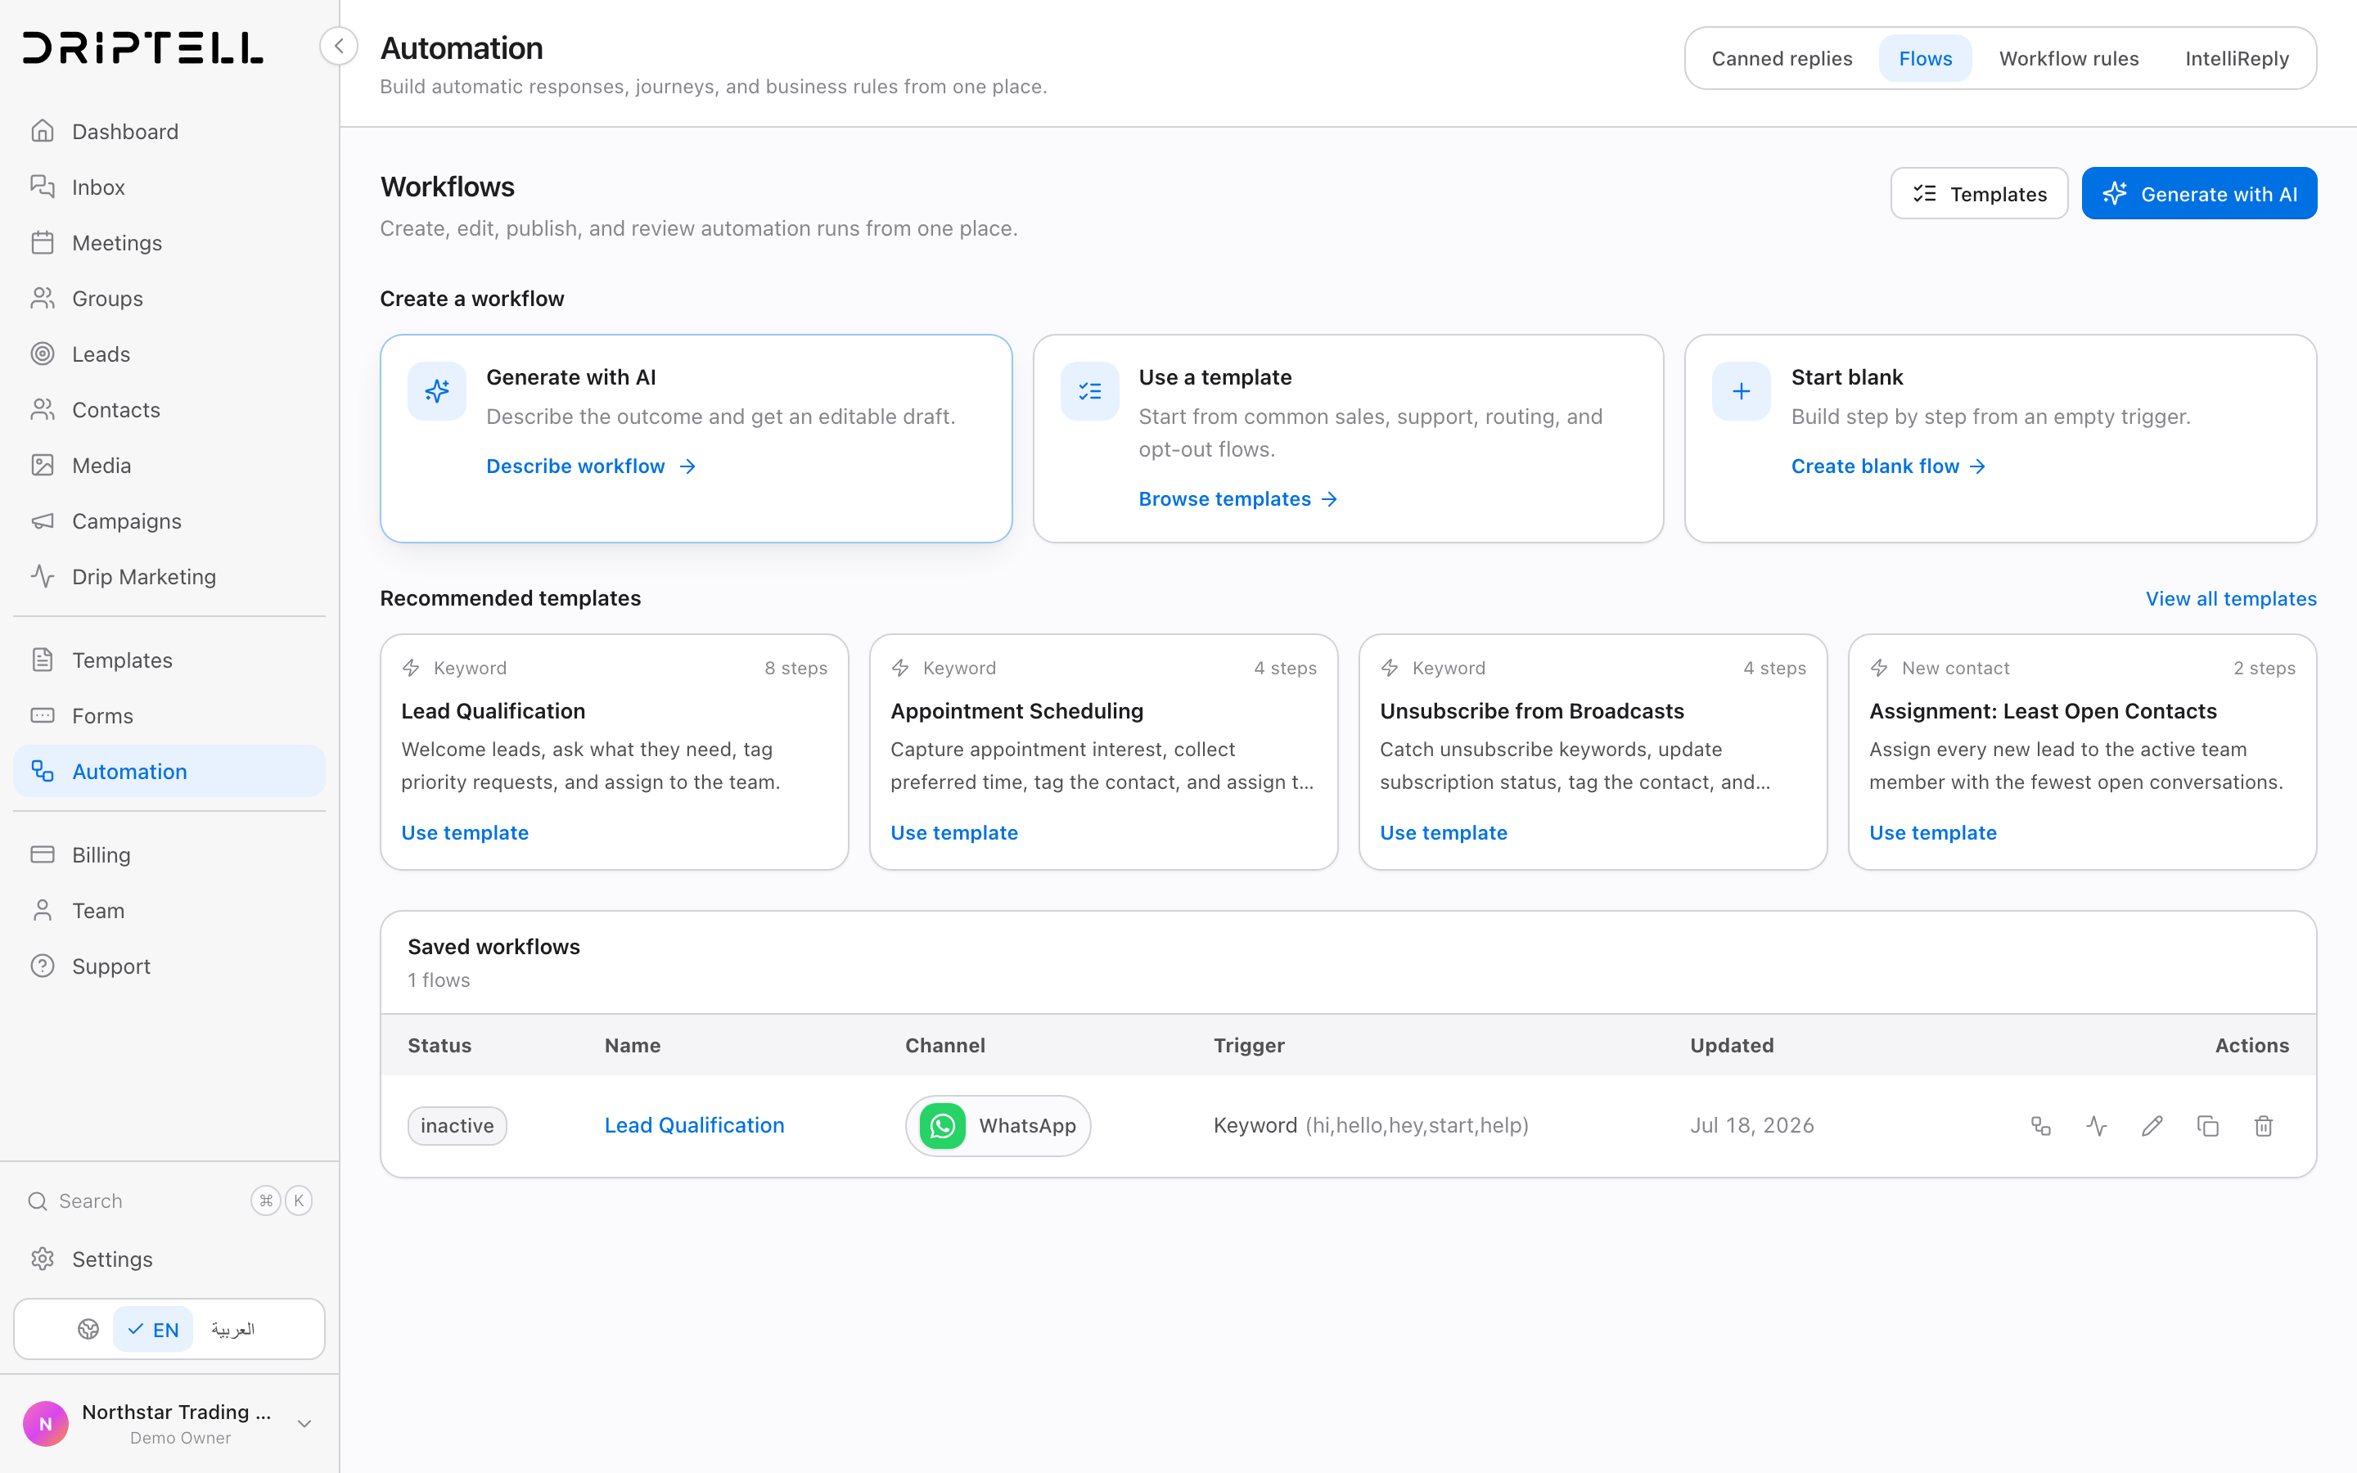Screen dimensions: 2357x1473
Task: Use template for Appointment Scheduling
Action: click(953, 833)
